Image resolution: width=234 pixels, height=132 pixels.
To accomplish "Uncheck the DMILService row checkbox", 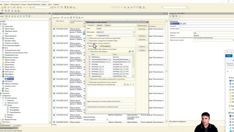I will click(90, 57).
